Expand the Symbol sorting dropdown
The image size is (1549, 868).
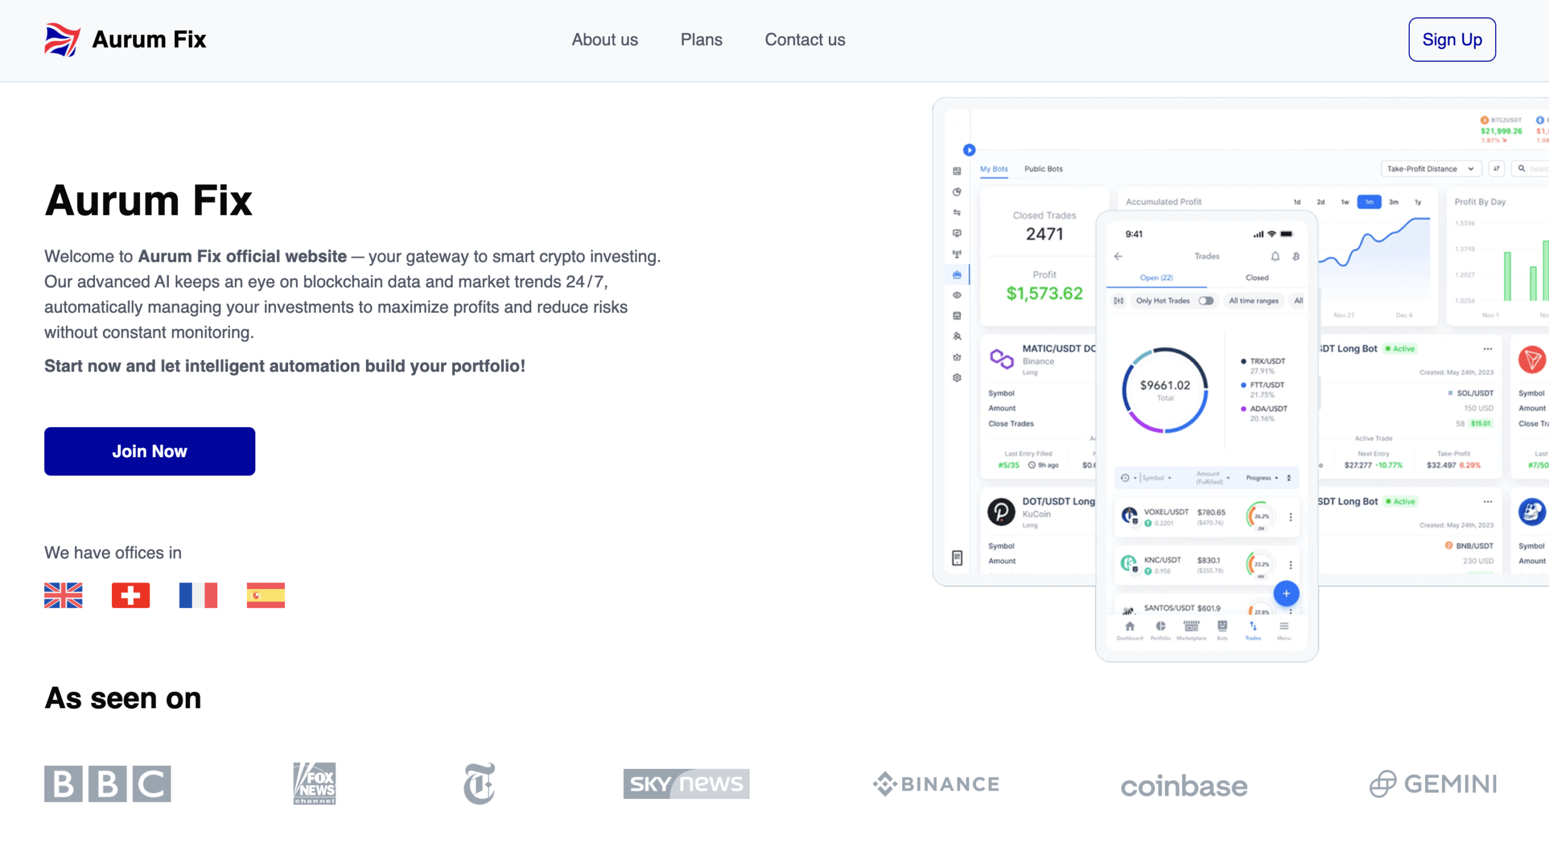[x=1156, y=478]
